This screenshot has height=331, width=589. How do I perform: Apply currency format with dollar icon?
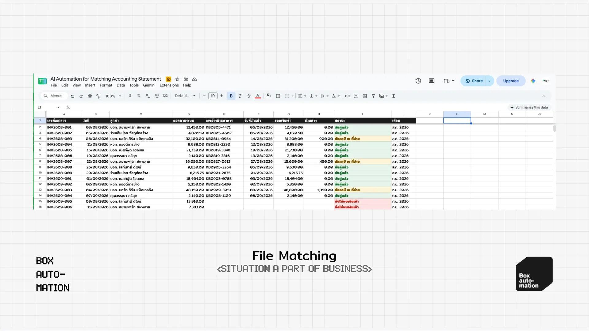pos(130,96)
